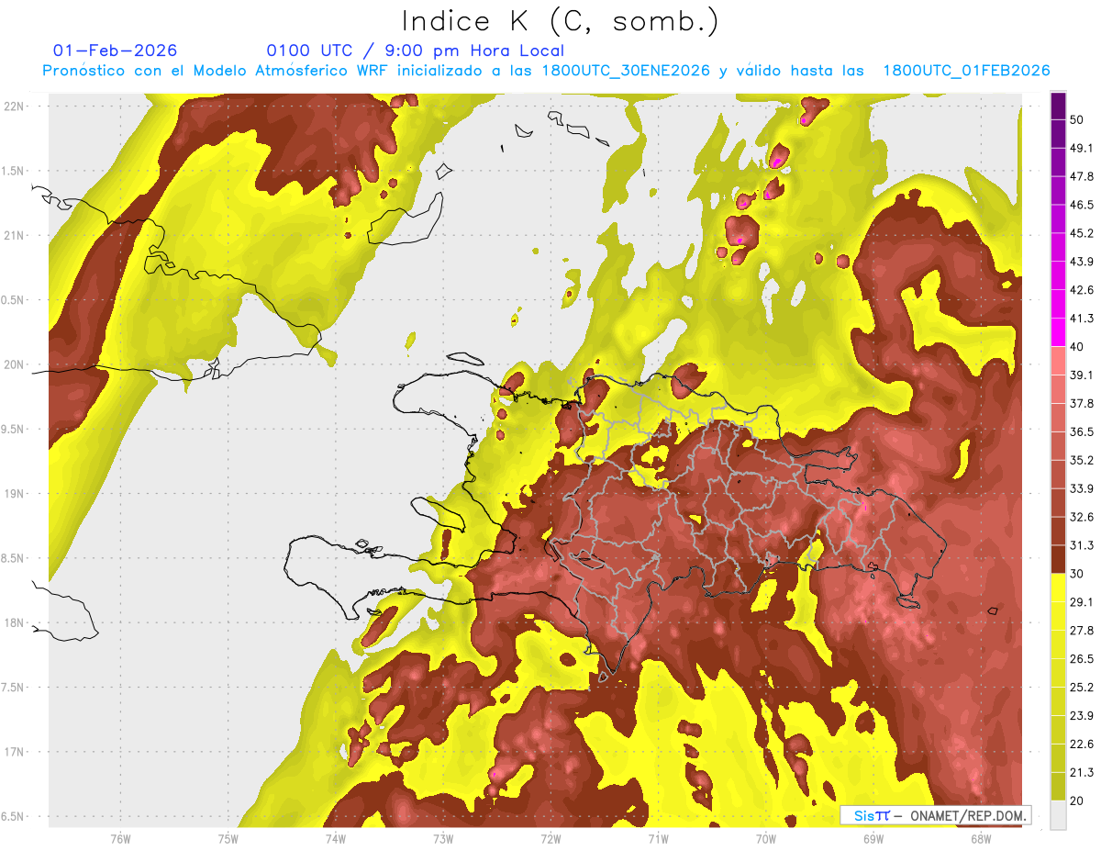Click the 'SisTT – ONAMET/REP.DOM.' credit box

point(936,815)
